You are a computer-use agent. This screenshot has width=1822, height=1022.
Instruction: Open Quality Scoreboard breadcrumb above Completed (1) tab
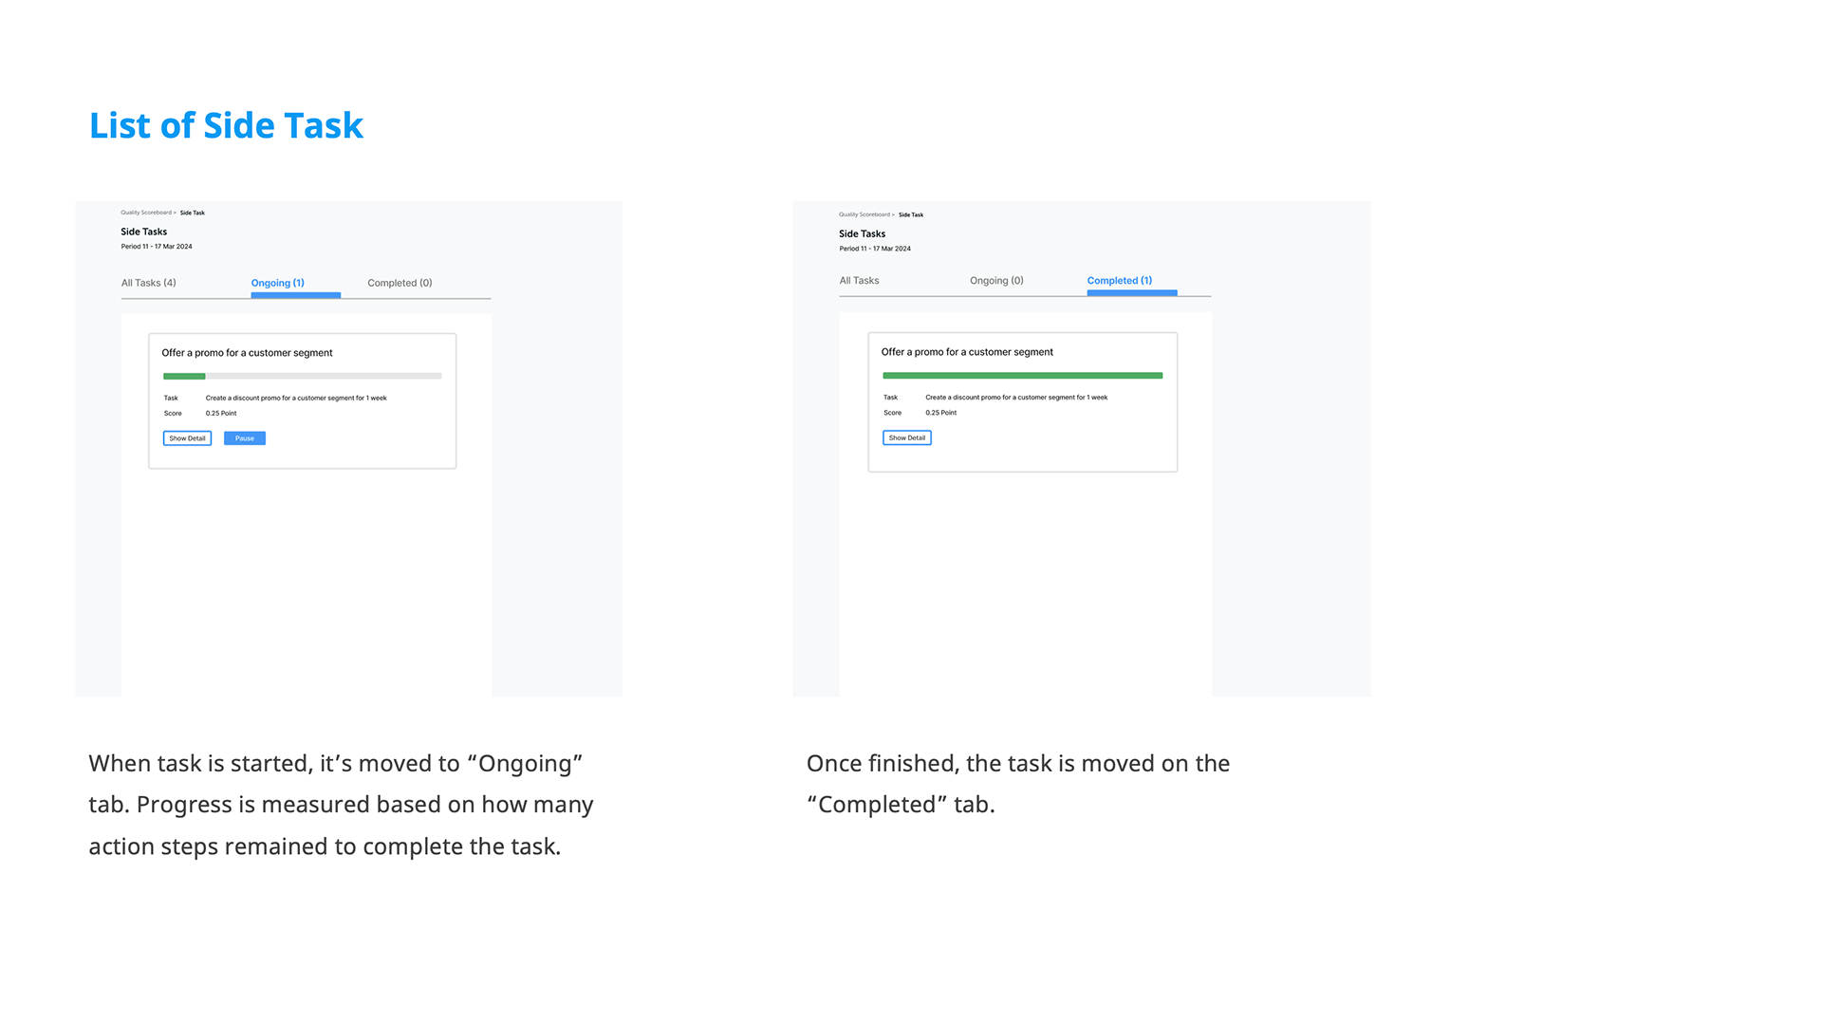pos(865,214)
